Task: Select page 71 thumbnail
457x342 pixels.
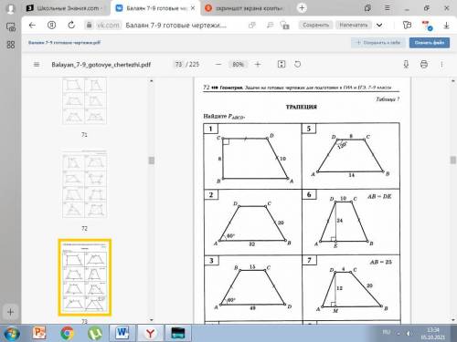Action: pos(84,100)
